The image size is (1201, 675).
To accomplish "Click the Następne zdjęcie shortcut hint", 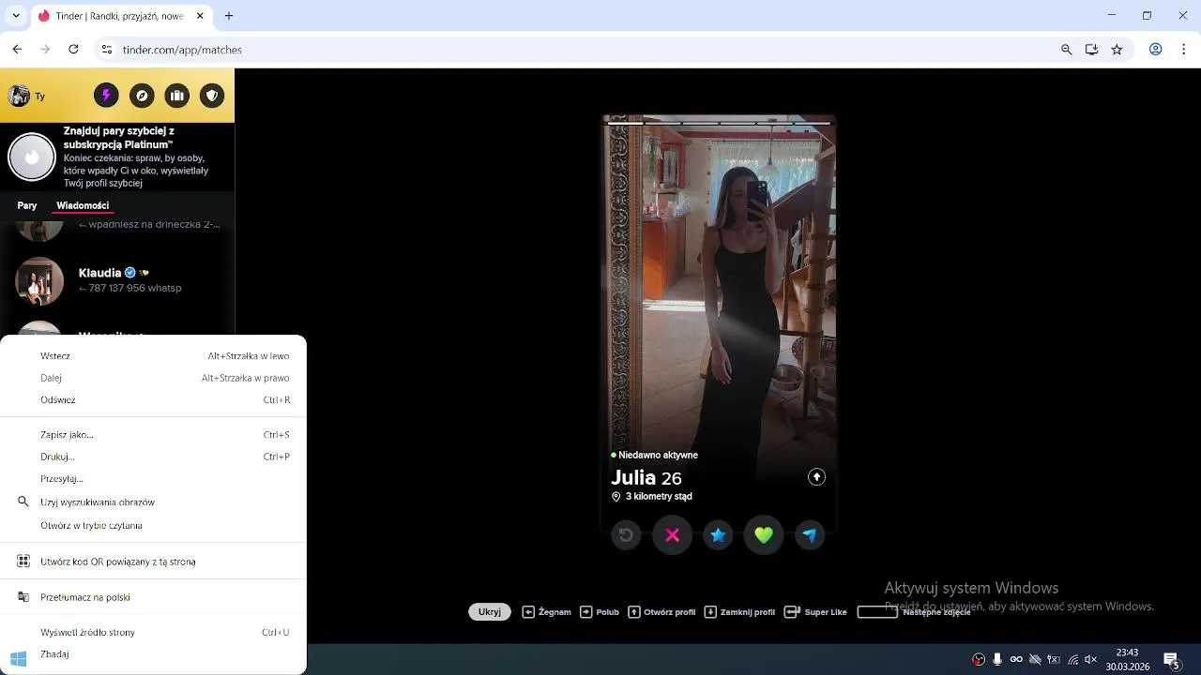I will tap(914, 612).
